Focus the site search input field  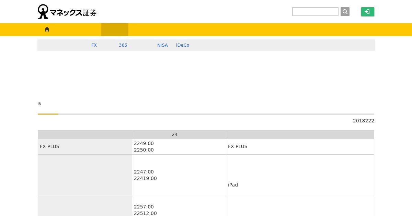click(x=315, y=12)
